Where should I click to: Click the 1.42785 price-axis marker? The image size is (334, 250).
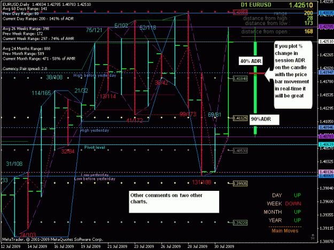click(326, 27)
